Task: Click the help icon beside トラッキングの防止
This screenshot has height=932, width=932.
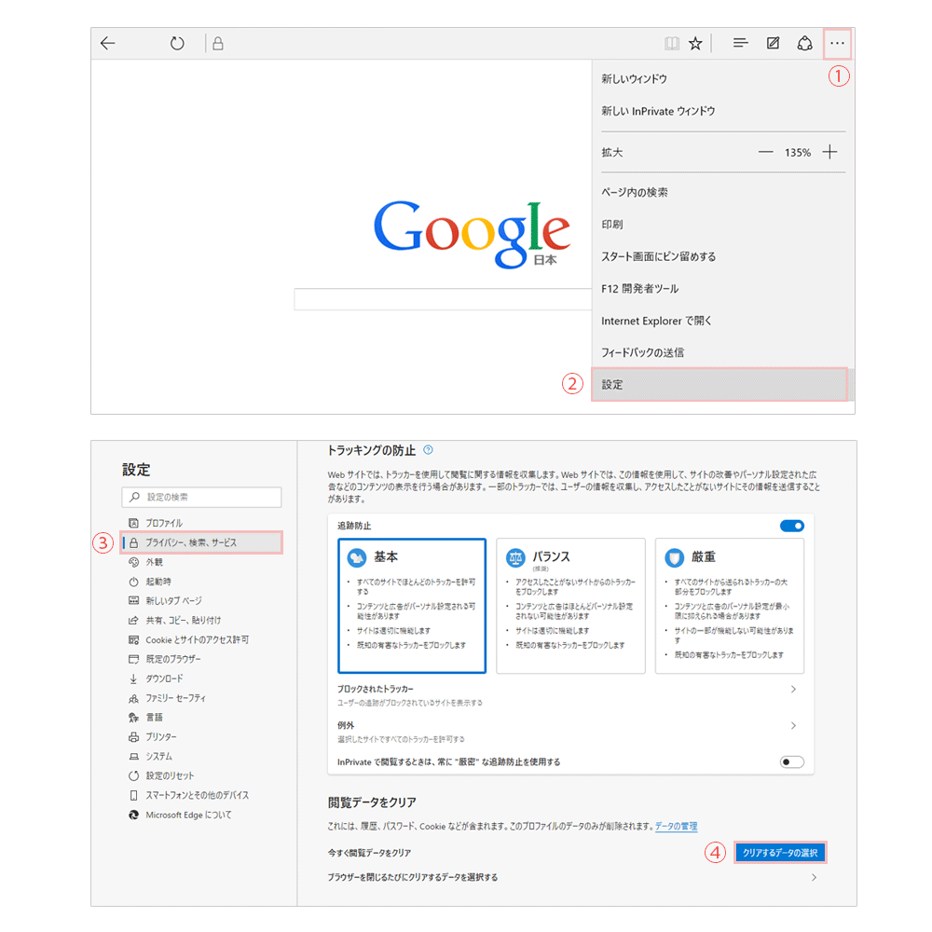Action: coord(428,450)
